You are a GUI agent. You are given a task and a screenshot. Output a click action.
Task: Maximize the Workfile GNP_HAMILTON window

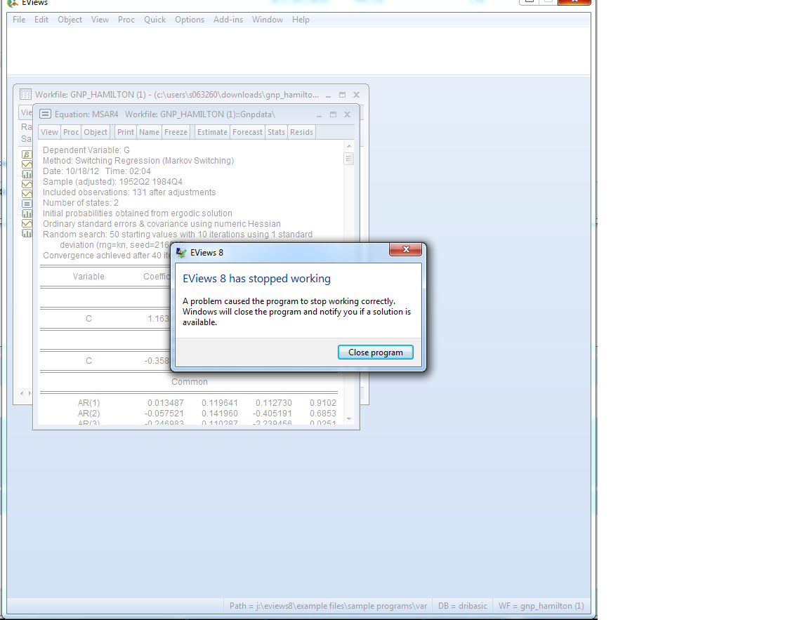click(342, 95)
